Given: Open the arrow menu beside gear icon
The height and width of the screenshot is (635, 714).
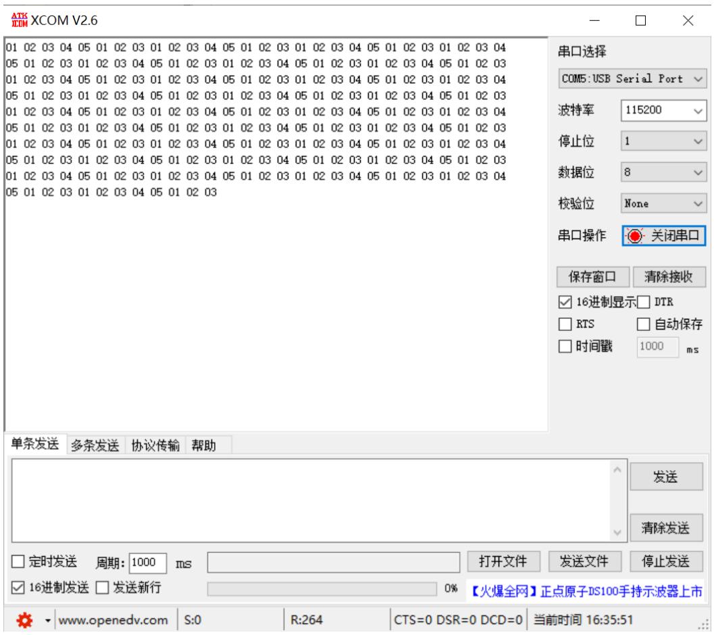Looking at the screenshot, I should (47, 620).
